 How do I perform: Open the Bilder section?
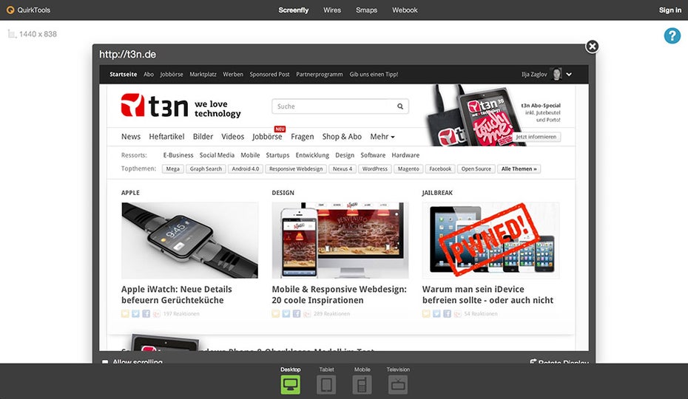tap(203, 137)
